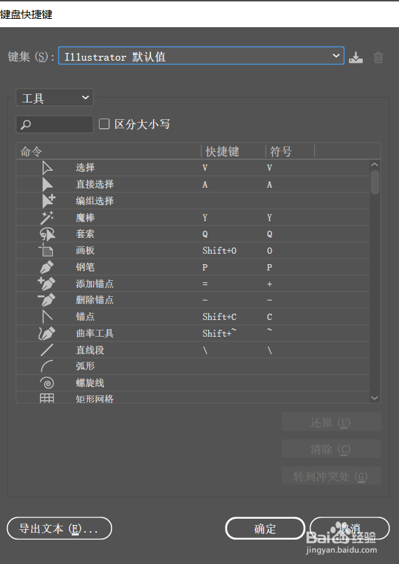
Task: Click inside the shortcut search field
Action: (54, 125)
